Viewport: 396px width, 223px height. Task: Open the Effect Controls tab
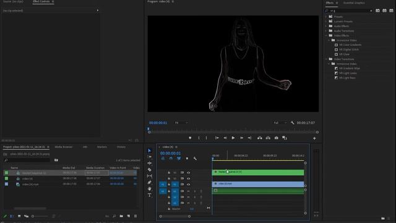(x=41, y=1)
